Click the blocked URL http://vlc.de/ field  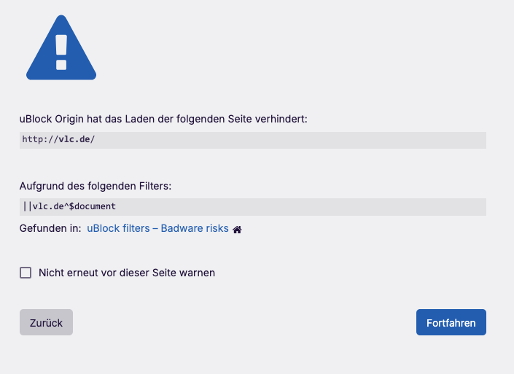[252, 140]
